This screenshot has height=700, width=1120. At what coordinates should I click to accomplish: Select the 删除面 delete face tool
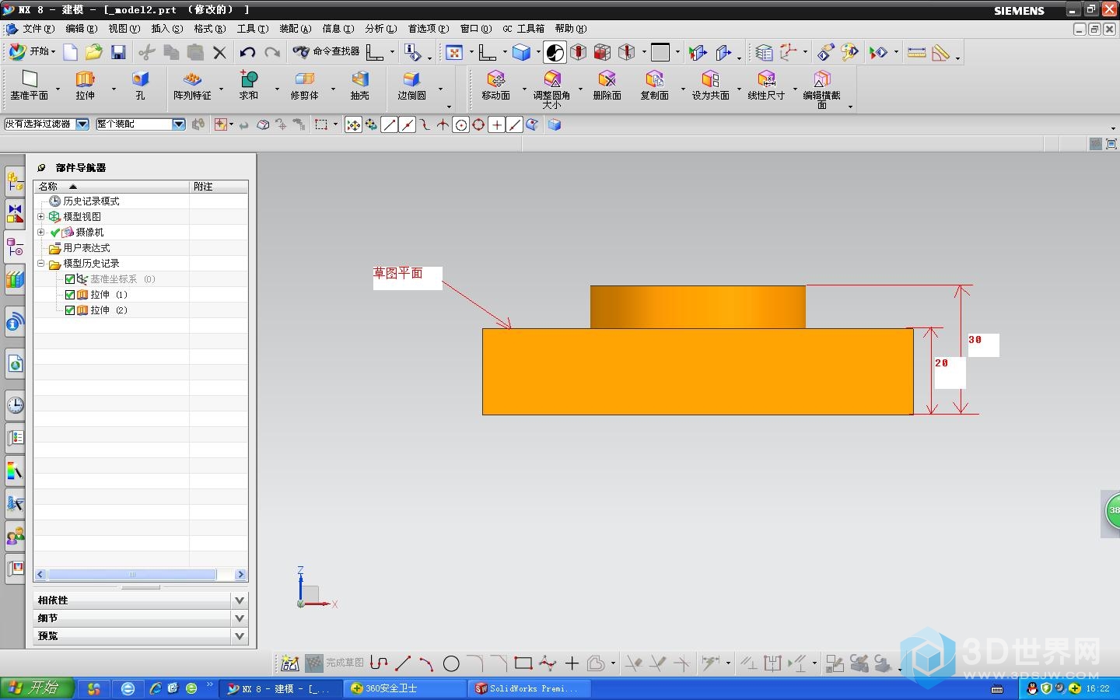coord(607,86)
